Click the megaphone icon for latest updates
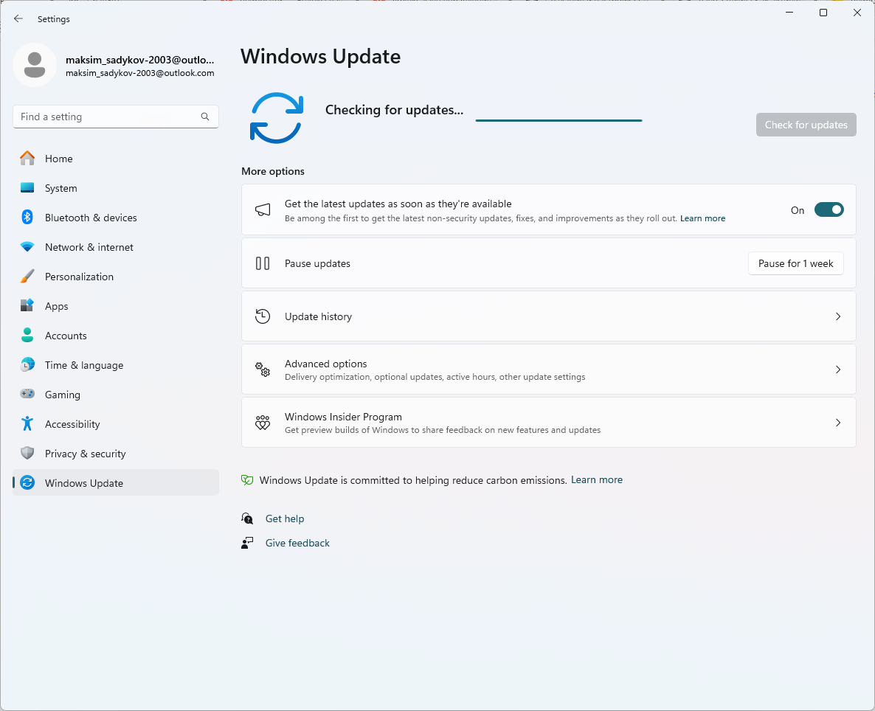The image size is (875, 711). point(263,210)
